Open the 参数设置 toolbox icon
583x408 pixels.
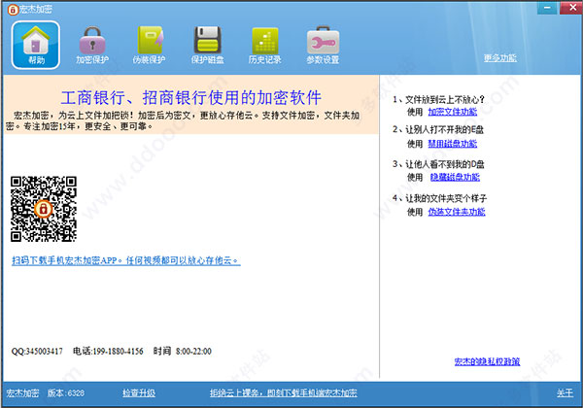click(x=323, y=46)
